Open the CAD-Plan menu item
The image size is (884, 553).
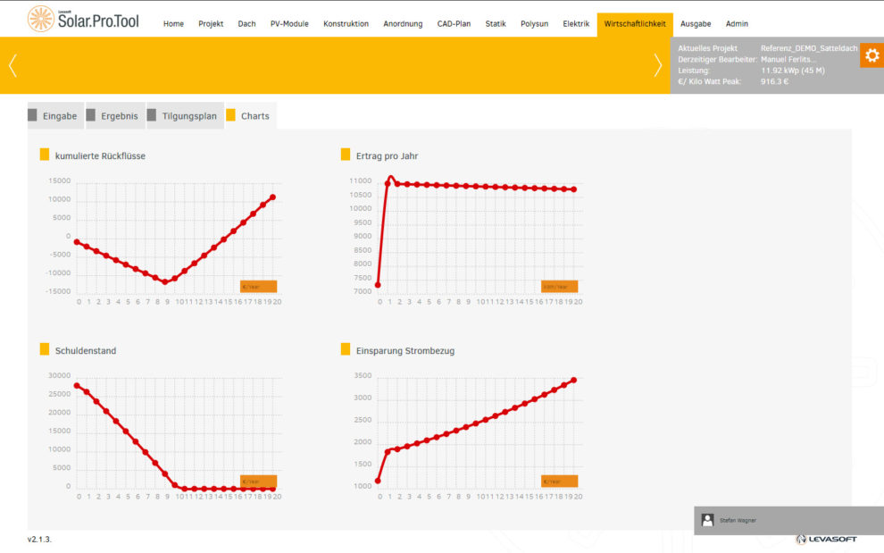(454, 23)
